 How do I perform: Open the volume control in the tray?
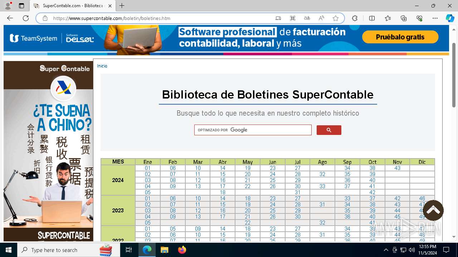point(411,250)
